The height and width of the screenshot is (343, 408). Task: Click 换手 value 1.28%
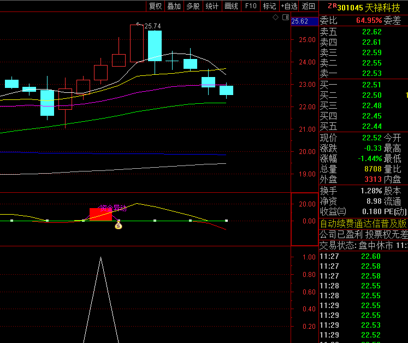click(371, 191)
